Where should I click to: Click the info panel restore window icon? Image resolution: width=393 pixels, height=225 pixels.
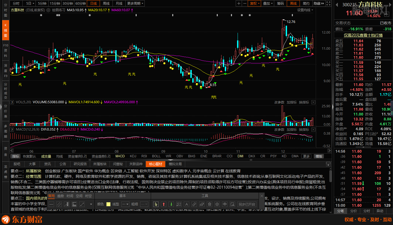pos(328,164)
